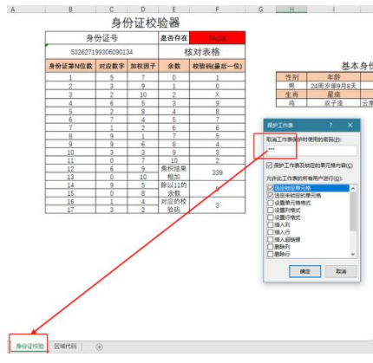Click the password input field
This screenshot has width=373, height=363.
click(x=311, y=150)
